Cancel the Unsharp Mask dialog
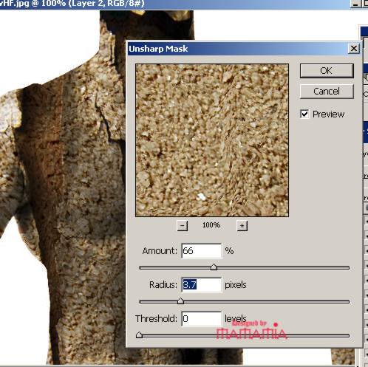 click(327, 92)
